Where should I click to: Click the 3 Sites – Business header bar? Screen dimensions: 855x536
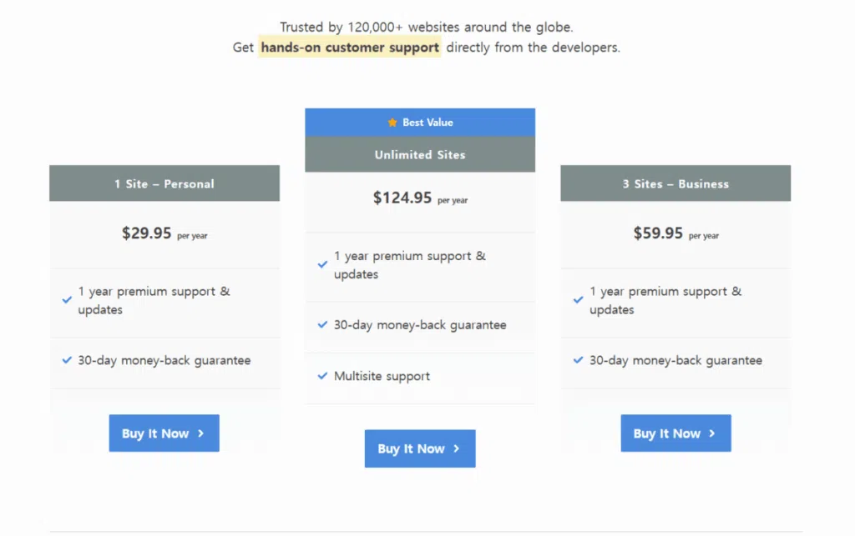click(675, 183)
